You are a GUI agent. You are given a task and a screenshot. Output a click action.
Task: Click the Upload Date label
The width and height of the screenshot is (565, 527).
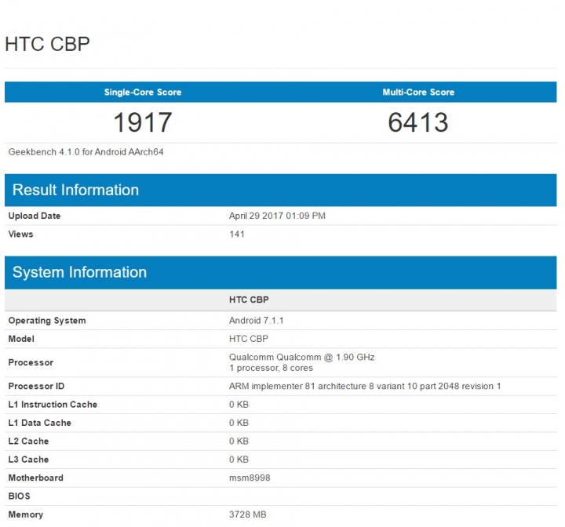pyautogui.click(x=35, y=216)
